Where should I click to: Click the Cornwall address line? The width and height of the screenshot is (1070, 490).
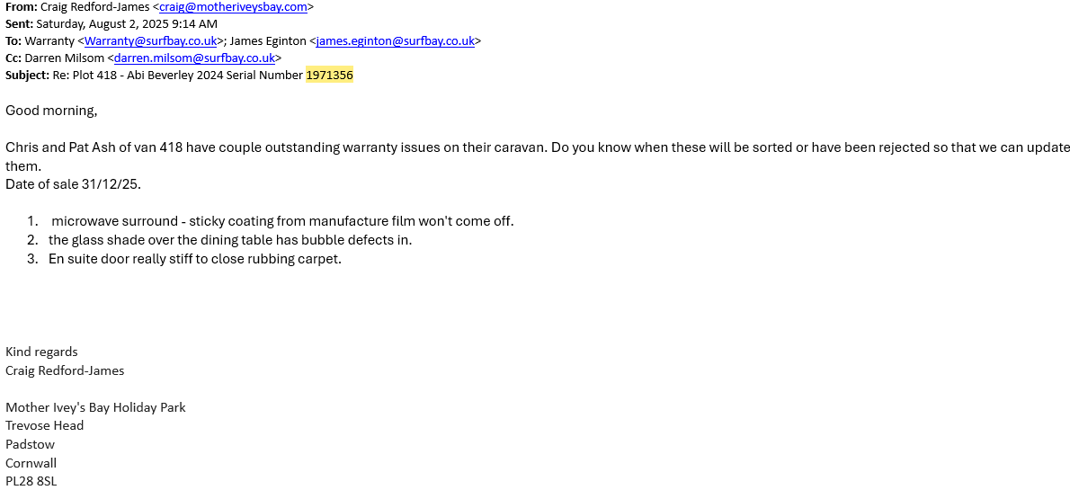31,463
